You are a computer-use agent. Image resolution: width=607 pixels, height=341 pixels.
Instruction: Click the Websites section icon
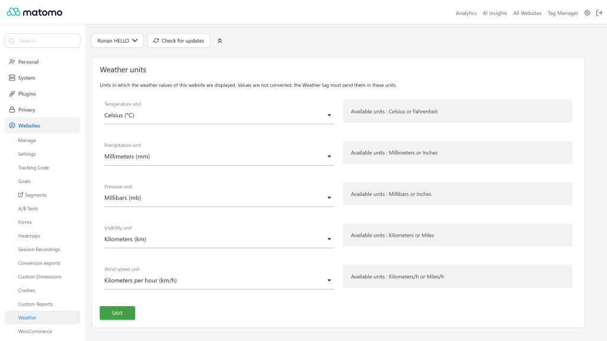(12, 126)
